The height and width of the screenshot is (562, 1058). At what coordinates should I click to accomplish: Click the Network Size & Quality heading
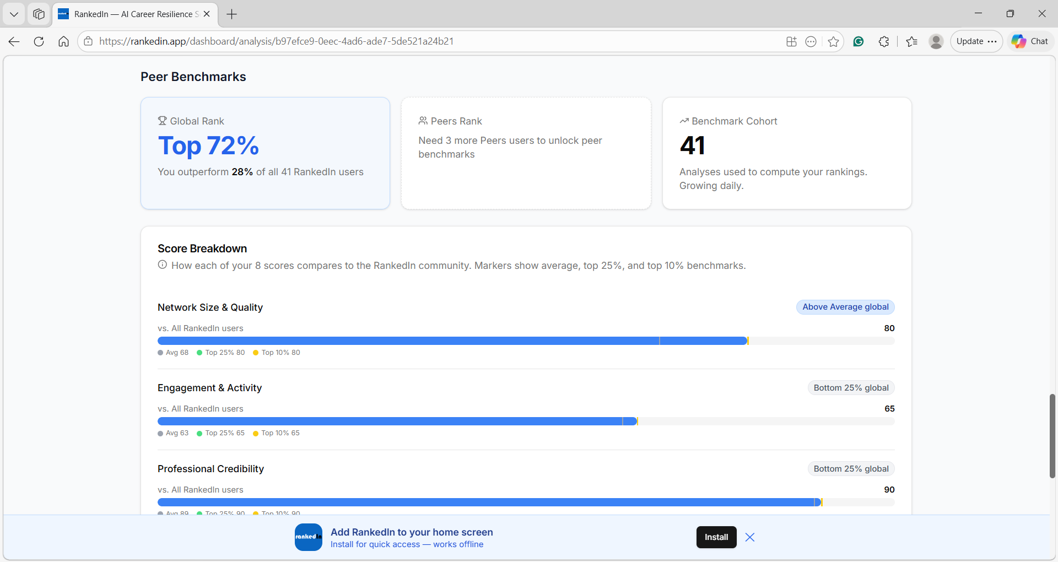coord(210,307)
